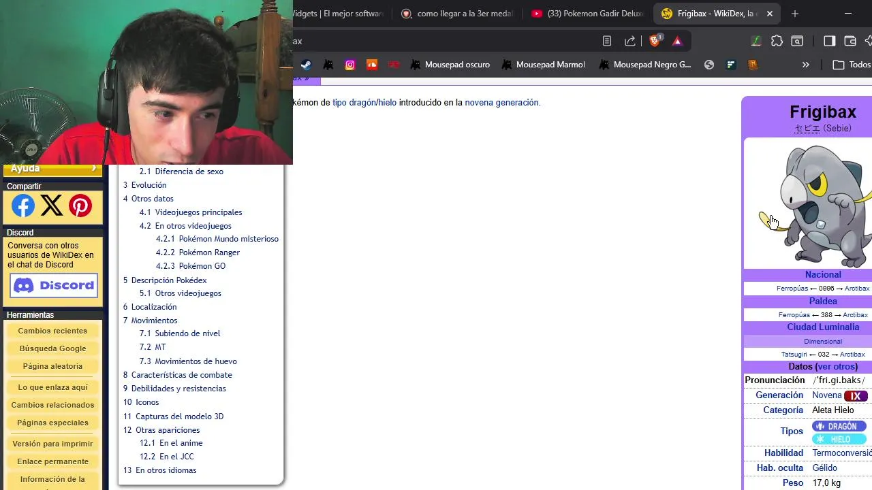Screen dimensions: 872x490
Task: Open 'Enlace permanente' tool
Action: [x=52, y=461]
